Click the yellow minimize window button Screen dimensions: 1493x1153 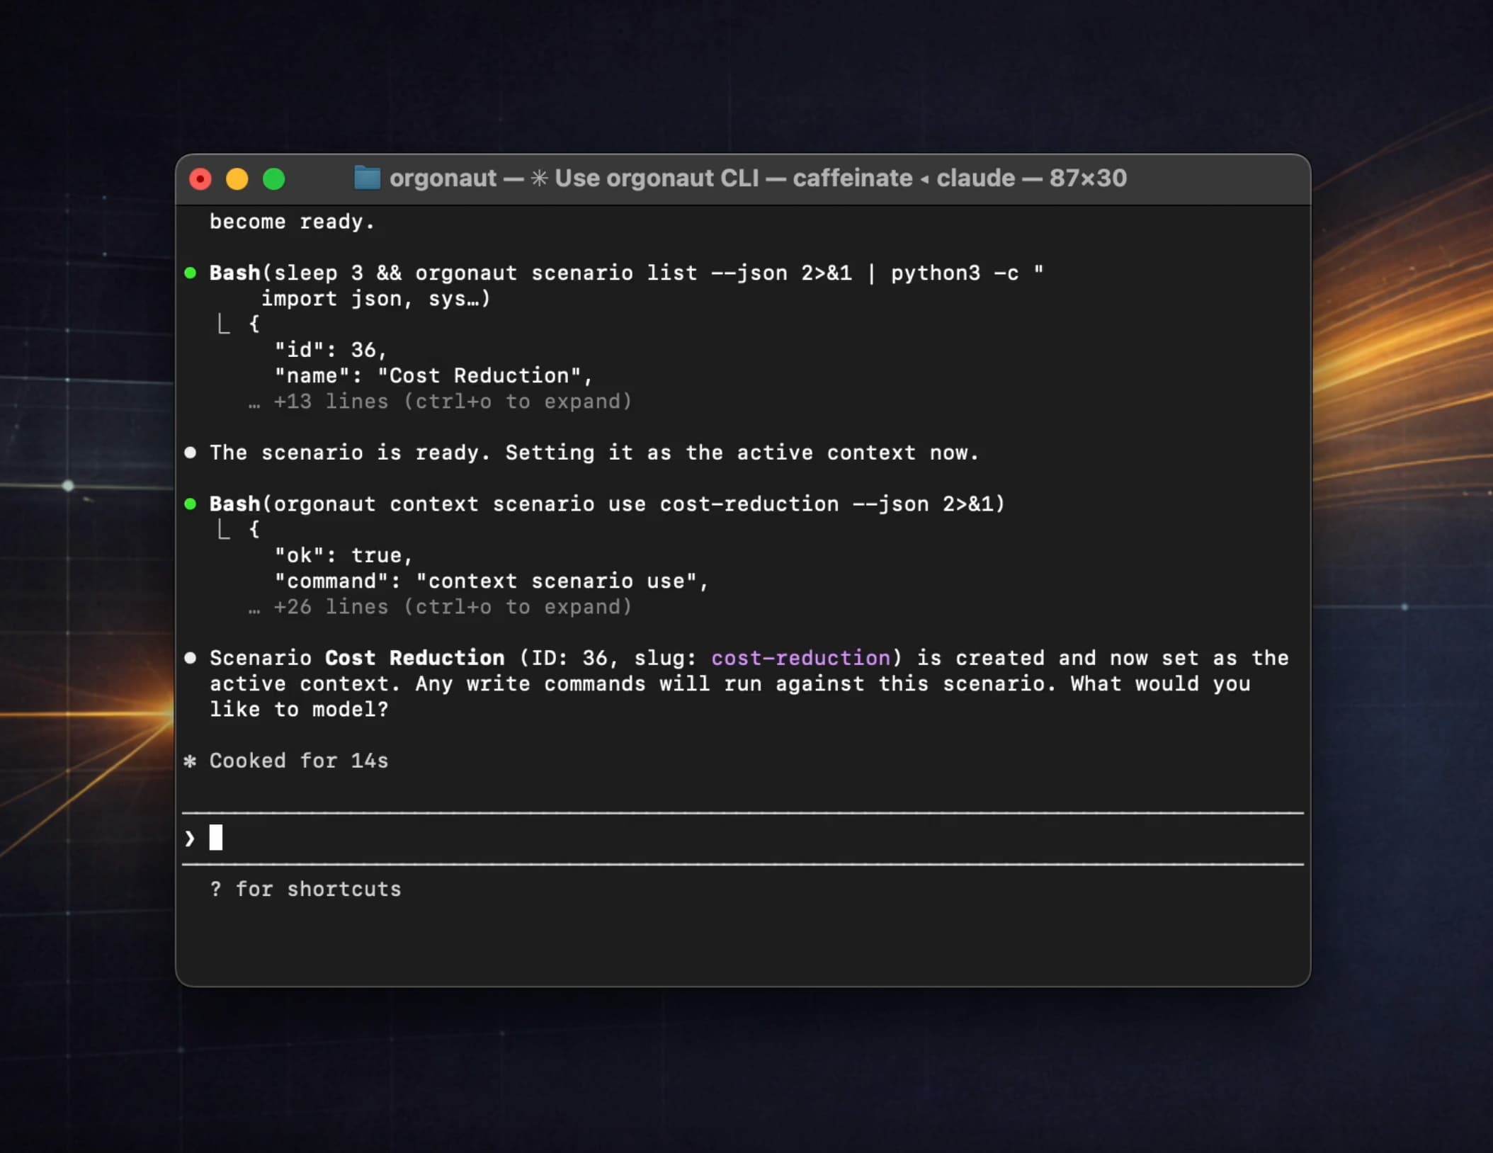point(237,179)
